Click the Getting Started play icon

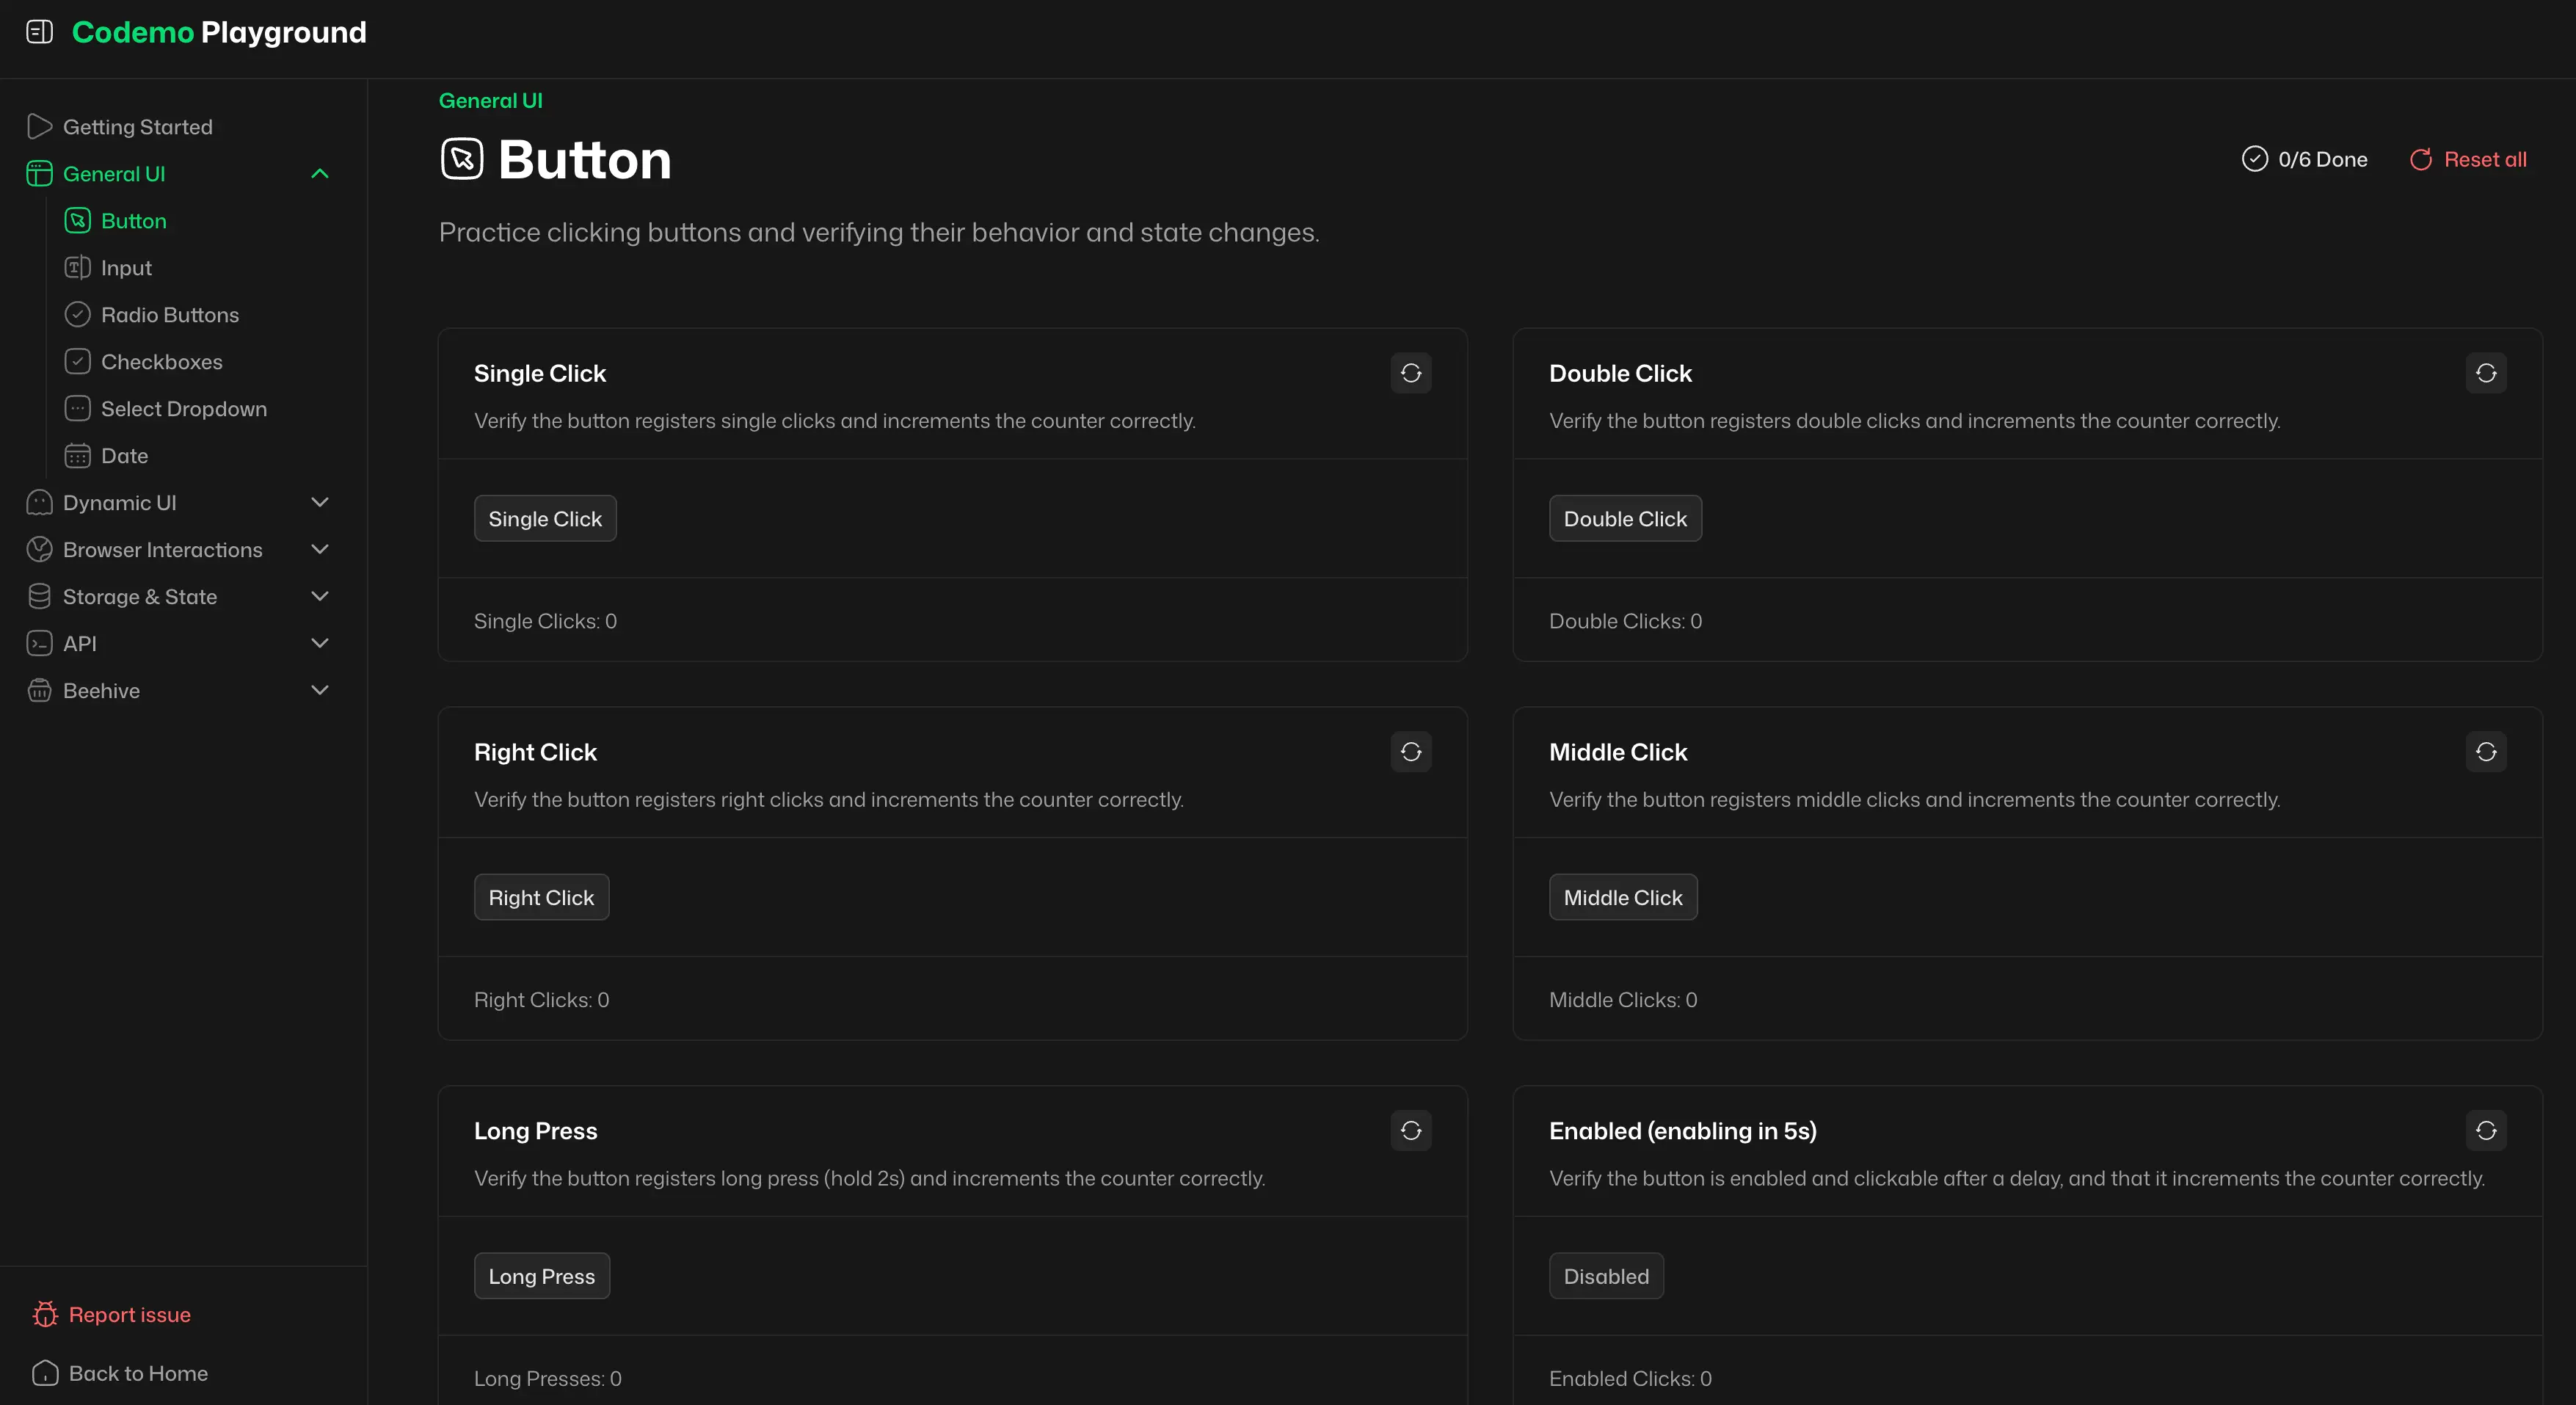(39, 127)
